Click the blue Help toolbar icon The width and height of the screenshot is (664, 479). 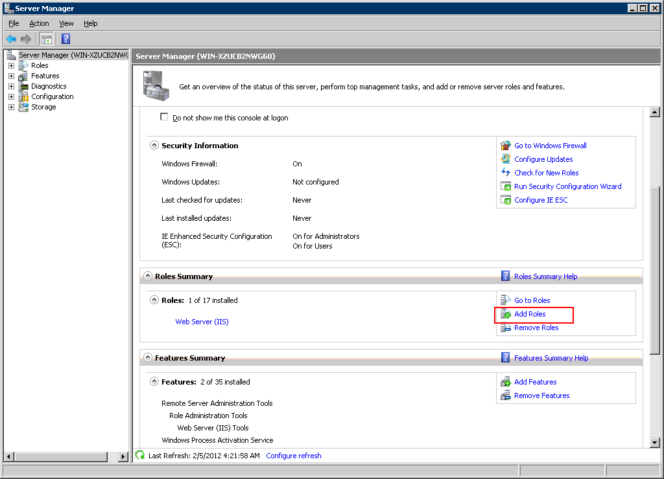pos(65,39)
